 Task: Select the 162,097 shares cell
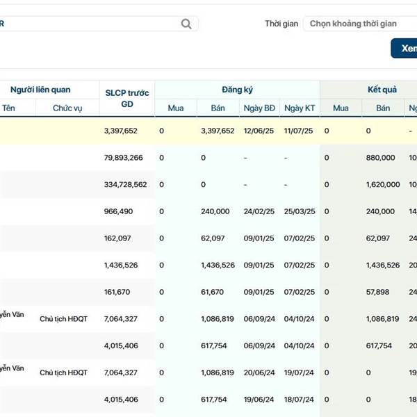pyautogui.click(x=117, y=238)
